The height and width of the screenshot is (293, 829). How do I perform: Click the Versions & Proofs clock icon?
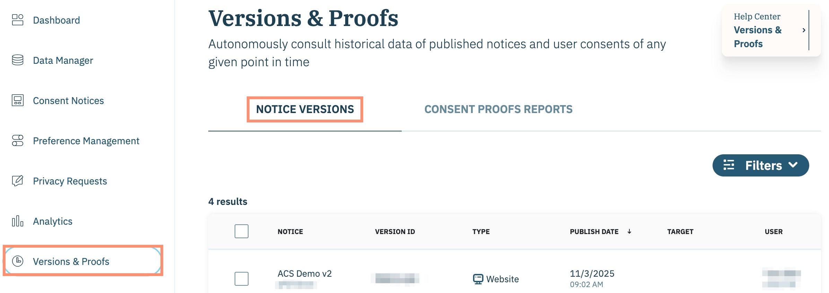pyautogui.click(x=18, y=261)
